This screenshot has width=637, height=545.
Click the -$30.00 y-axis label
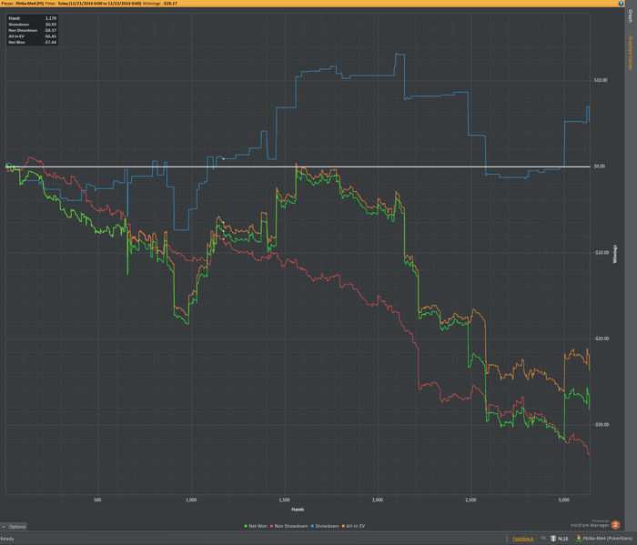(x=600, y=425)
